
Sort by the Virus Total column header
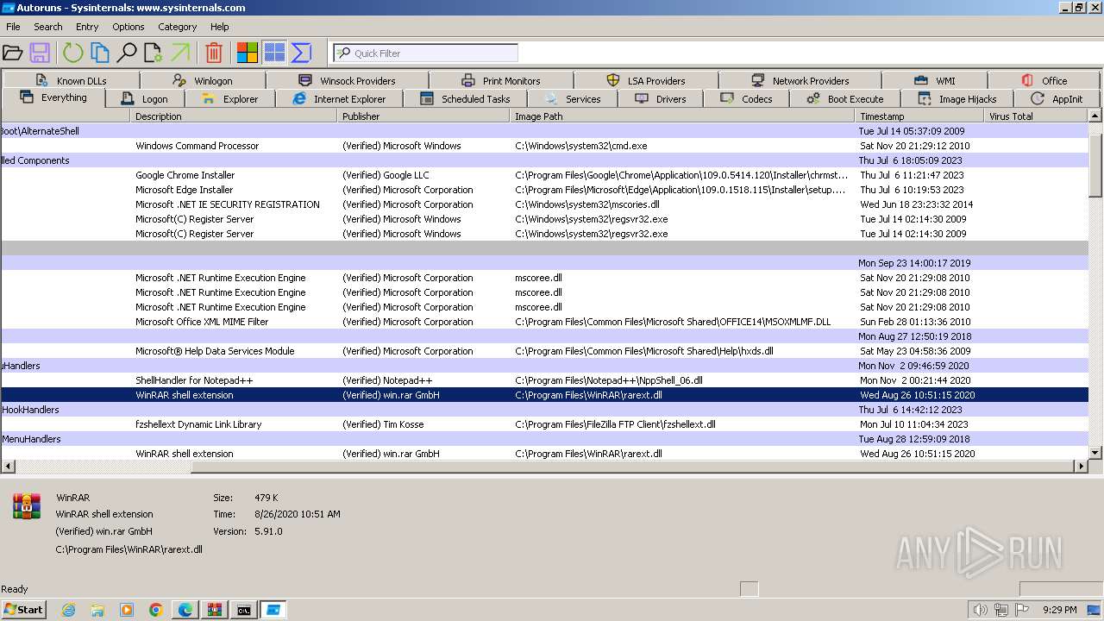click(x=1036, y=116)
